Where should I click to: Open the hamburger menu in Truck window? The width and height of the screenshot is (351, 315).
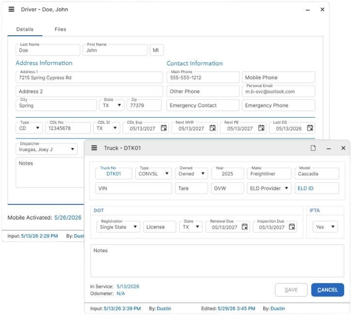(94, 148)
